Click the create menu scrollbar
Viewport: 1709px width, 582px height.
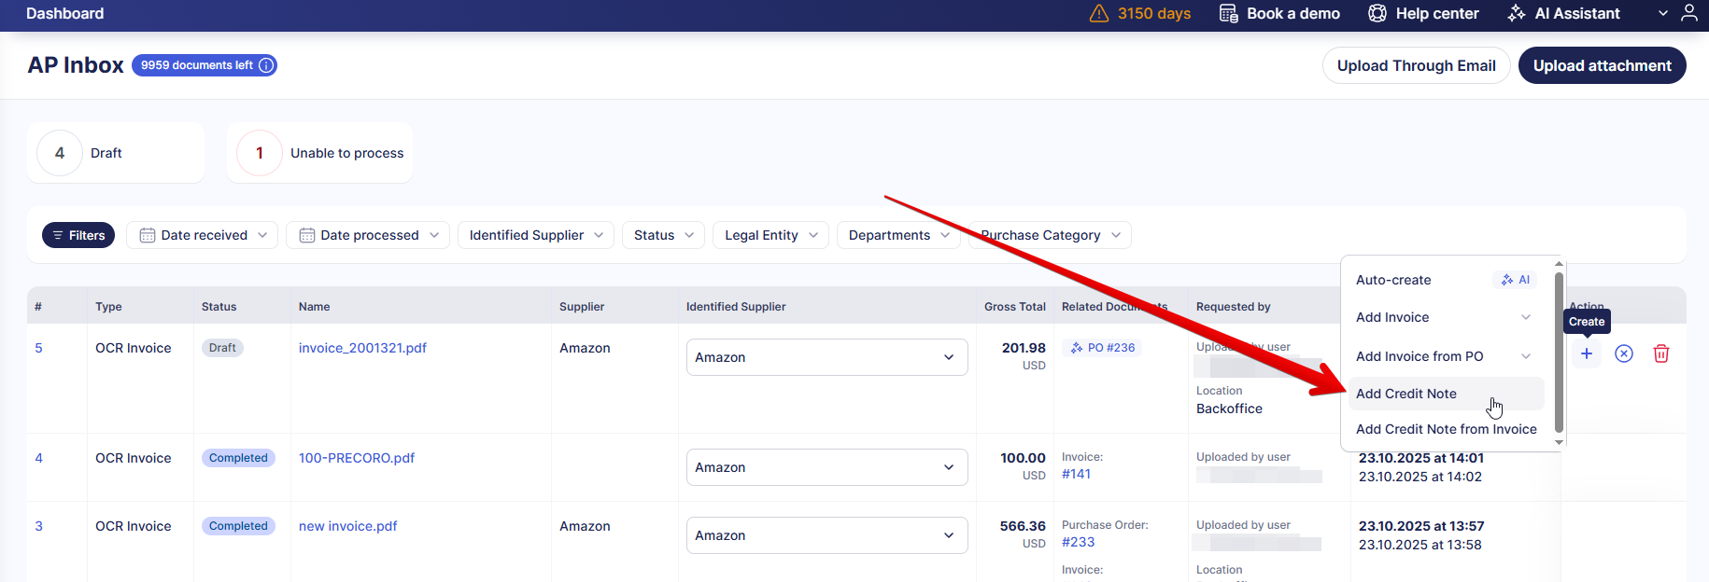pyautogui.click(x=1558, y=353)
